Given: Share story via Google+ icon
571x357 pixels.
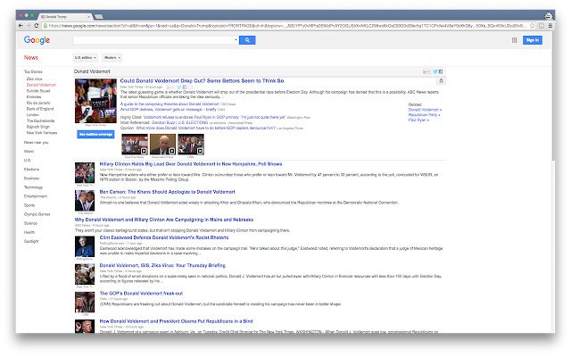Looking at the screenshot, I should point(426,71).
